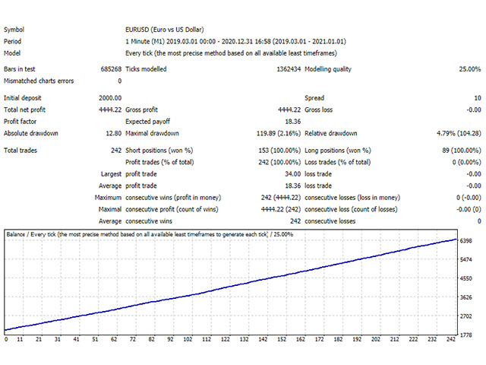This screenshot has width=486, height=365.
Task: Click the Modelling quality label
Action: [328, 69]
